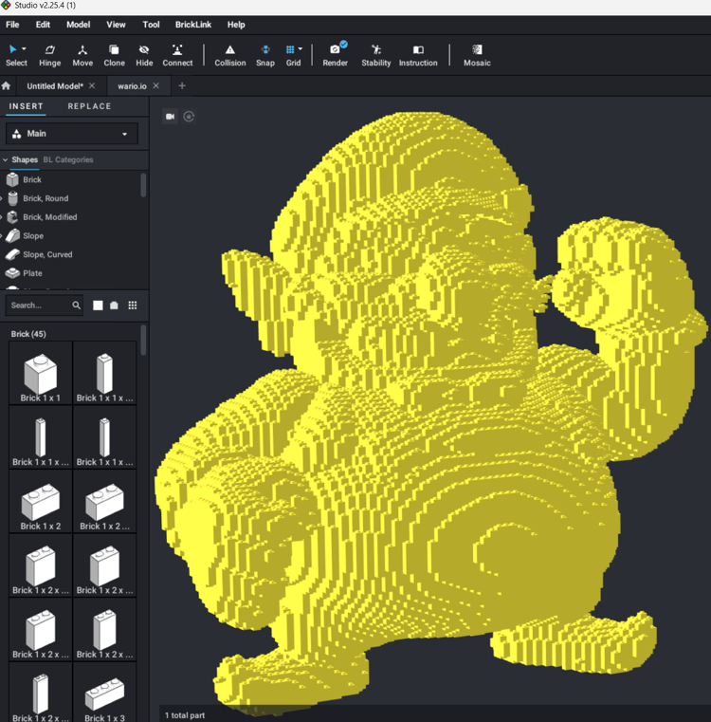Click the Grid button

293,55
